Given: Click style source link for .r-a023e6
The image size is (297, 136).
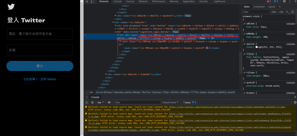Looking at the screenshot, I should pyautogui.click(x=291, y=24).
